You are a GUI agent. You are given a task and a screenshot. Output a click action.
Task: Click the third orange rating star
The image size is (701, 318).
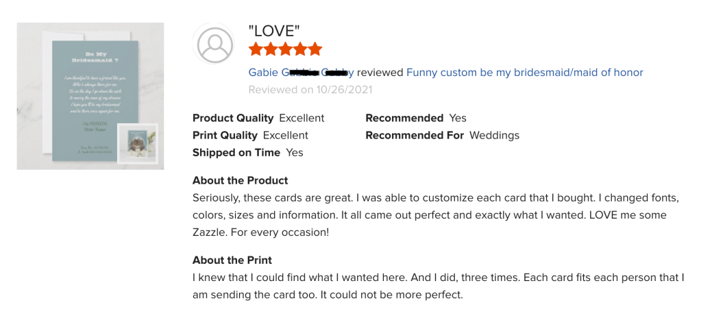tap(285, 49)
